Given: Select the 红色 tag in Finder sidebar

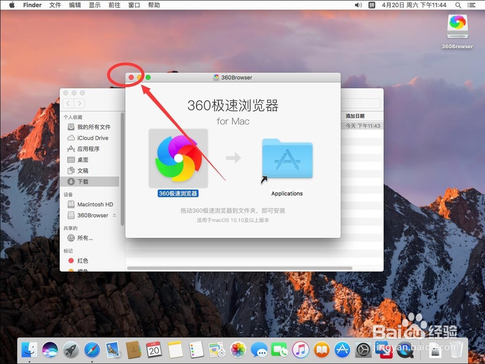Looking at the screenshot, I should (90, 260).
